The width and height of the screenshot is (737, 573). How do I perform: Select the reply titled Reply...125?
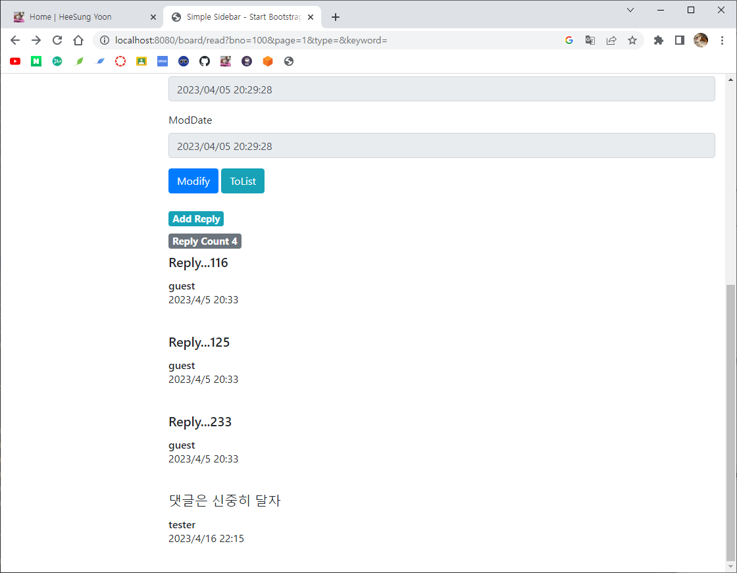pyautogui.click(x=199, y=342)
